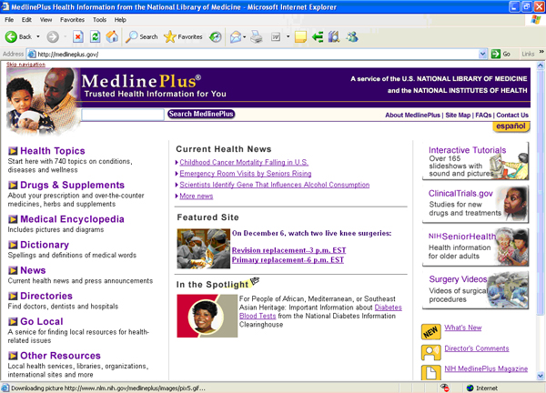
Task: Click the Print toolbar icon
Action: tap(257, 37)
